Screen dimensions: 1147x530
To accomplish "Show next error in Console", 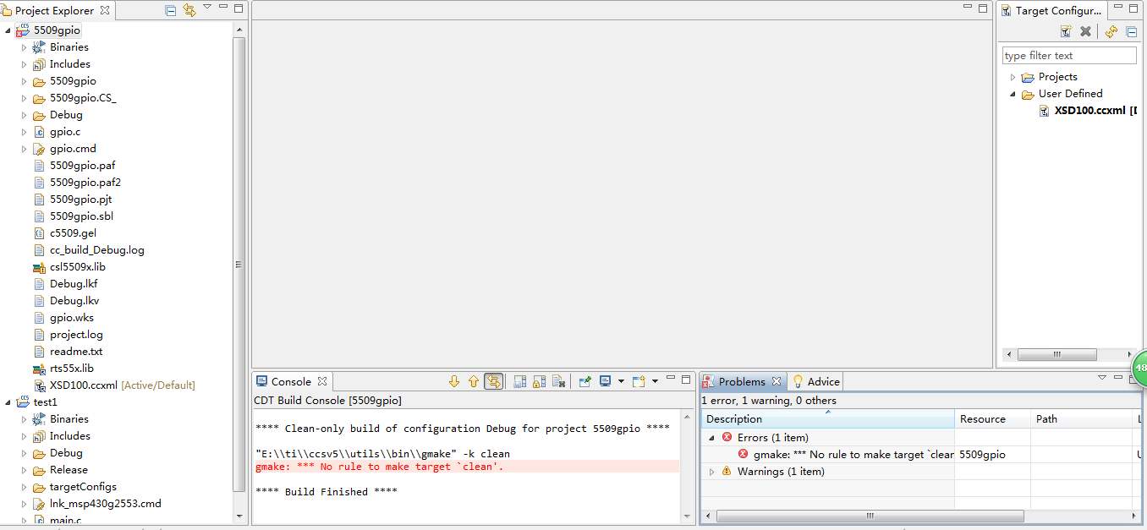I will (454, 381).
